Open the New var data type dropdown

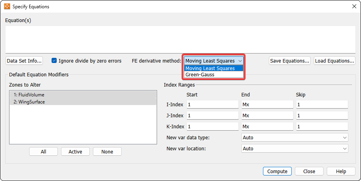294,138
